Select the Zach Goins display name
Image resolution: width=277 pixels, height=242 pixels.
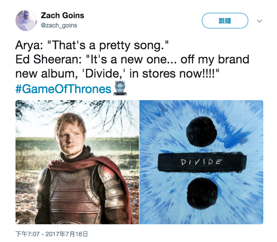point(62,16)
